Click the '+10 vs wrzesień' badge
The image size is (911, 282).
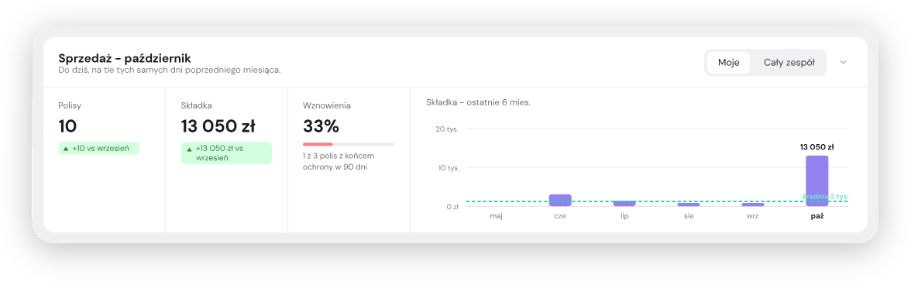click(x=99, y=148)
